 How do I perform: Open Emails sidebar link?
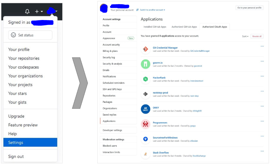pyautogui.click(x=118, y=70)
